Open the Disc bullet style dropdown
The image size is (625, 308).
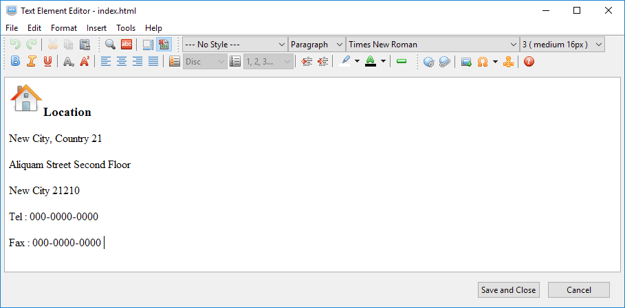(206, 62)
